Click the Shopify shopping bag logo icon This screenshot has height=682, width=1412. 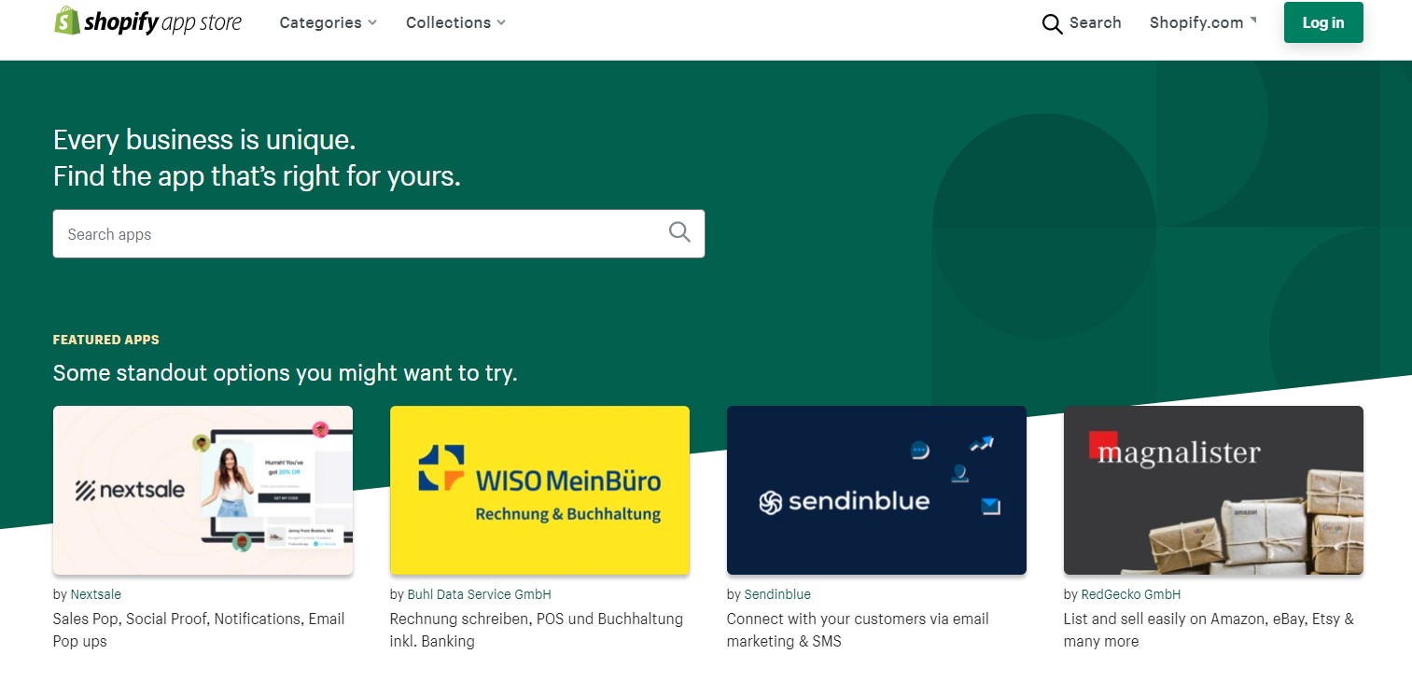coord(66,21)
